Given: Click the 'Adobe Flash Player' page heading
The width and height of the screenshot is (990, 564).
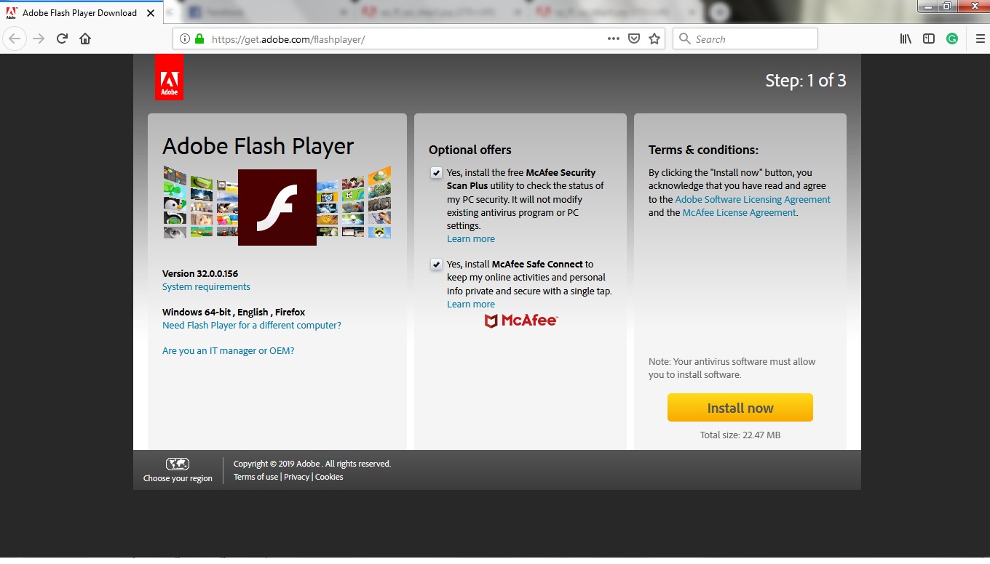Looking at the screenshot, I should click(258, 146).
